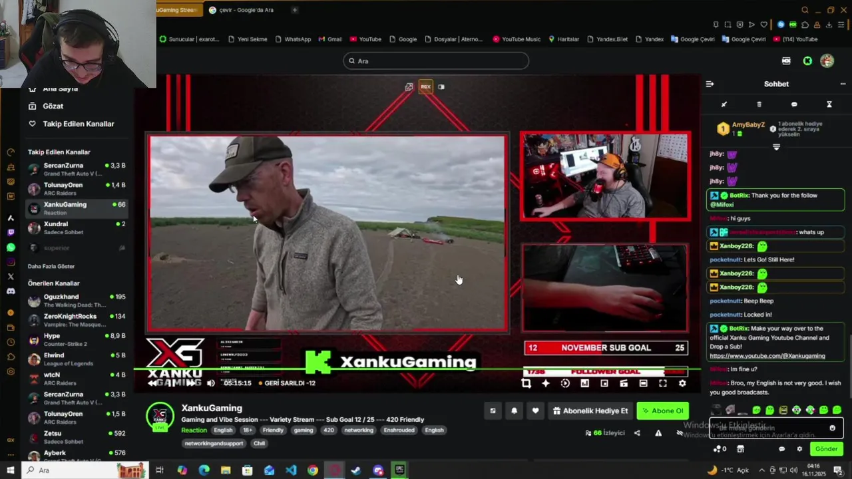Open new browser tab with plus

click(x=294, y=10)
